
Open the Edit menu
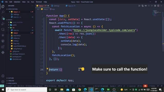(11, 2)
